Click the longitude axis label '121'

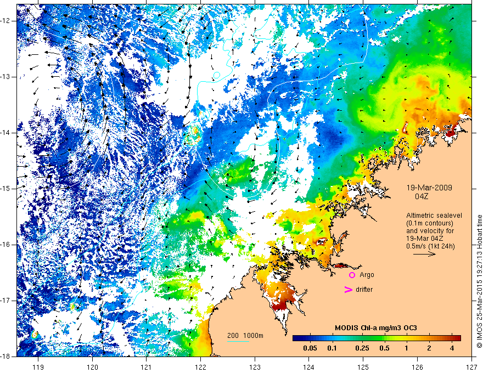(x=147, y=367)
